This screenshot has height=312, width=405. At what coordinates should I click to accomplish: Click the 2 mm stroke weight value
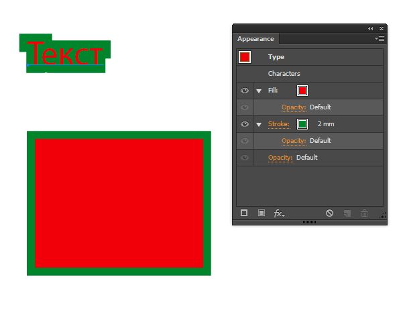[x=326, y=124]
